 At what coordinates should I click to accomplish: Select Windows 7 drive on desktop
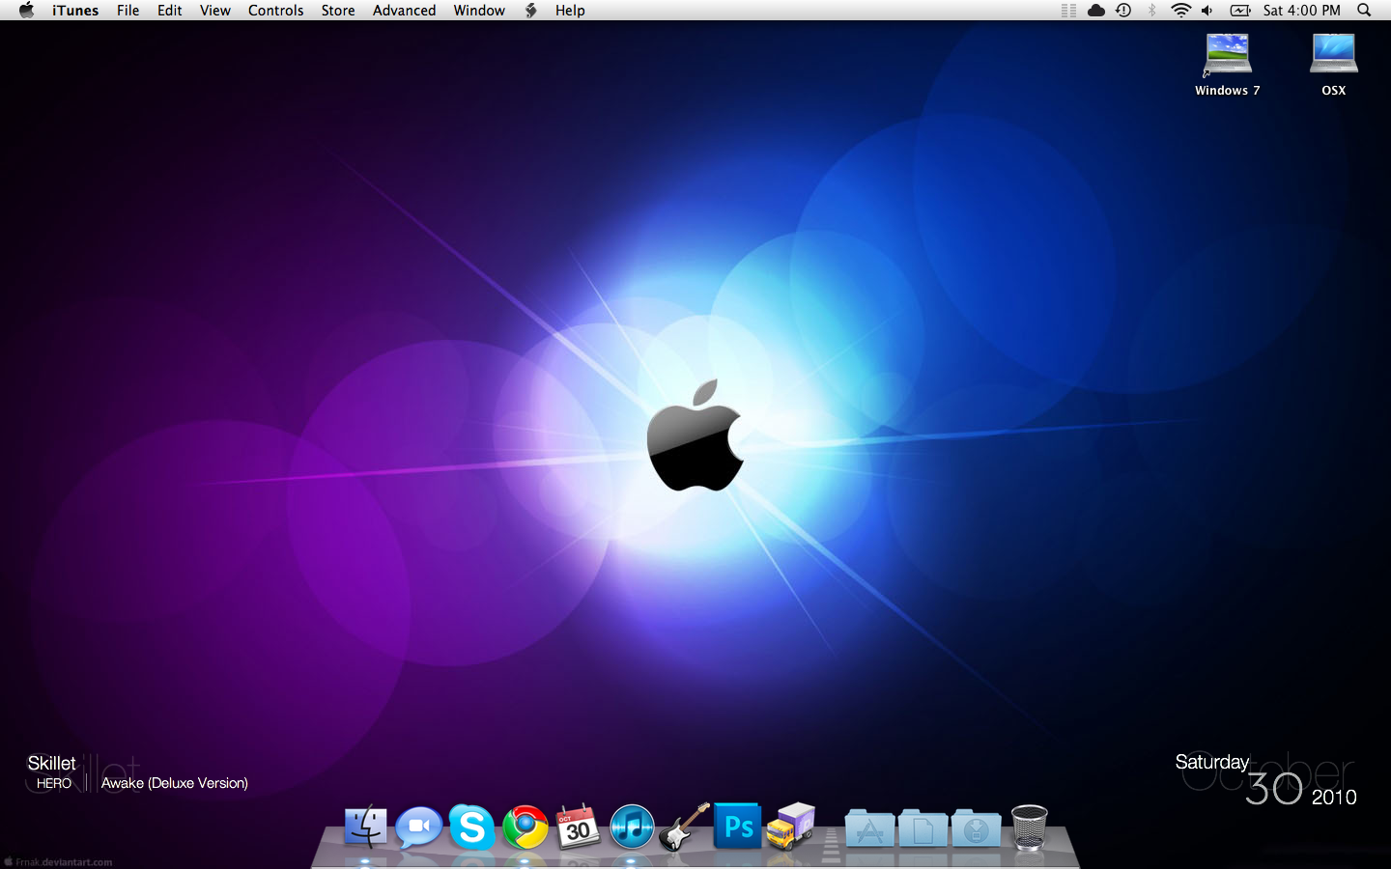pyautogui.click(x=1228, y=64)
